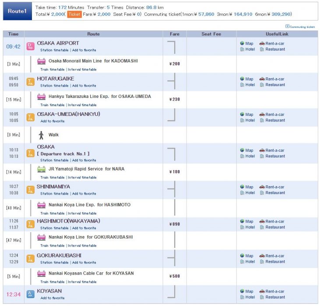Screen dimensions: 320x306
Task: Open the Restaurant link in OSAKA AIRPORT row
Action: pos(275,49)
